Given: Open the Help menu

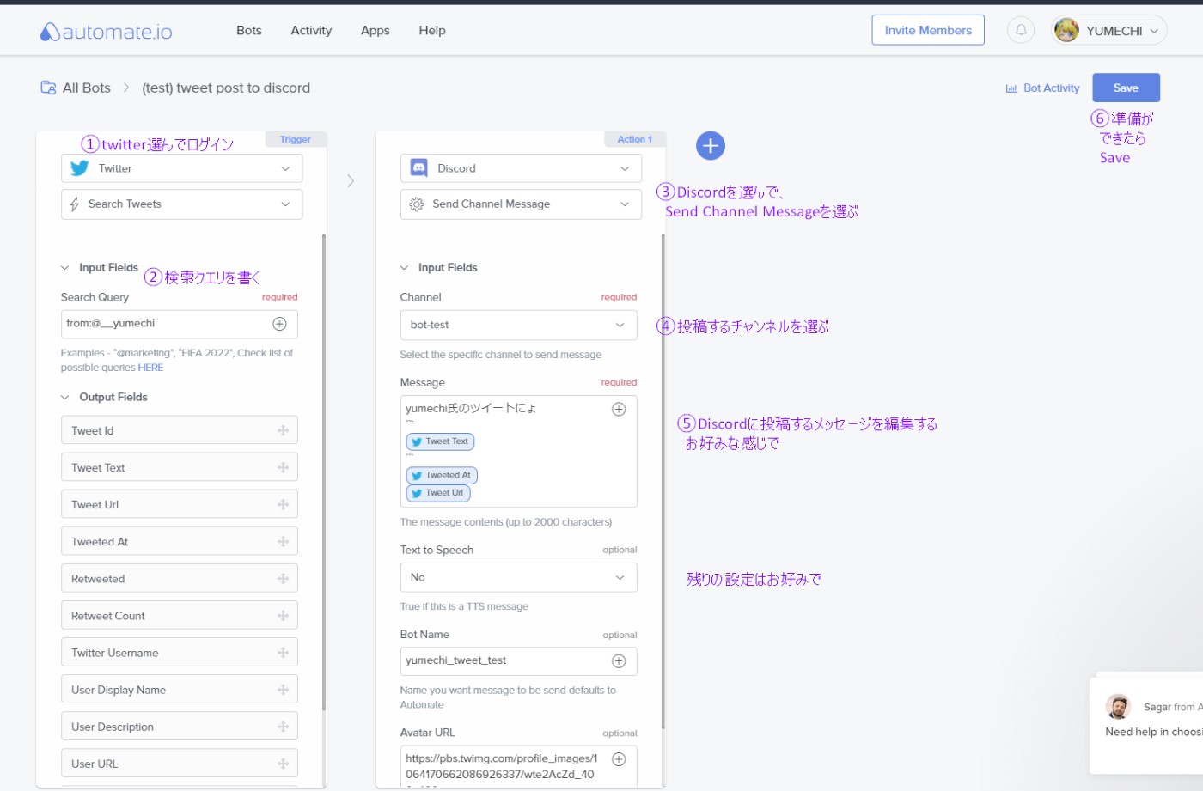Looking at the screenshot, I should 432,30.
